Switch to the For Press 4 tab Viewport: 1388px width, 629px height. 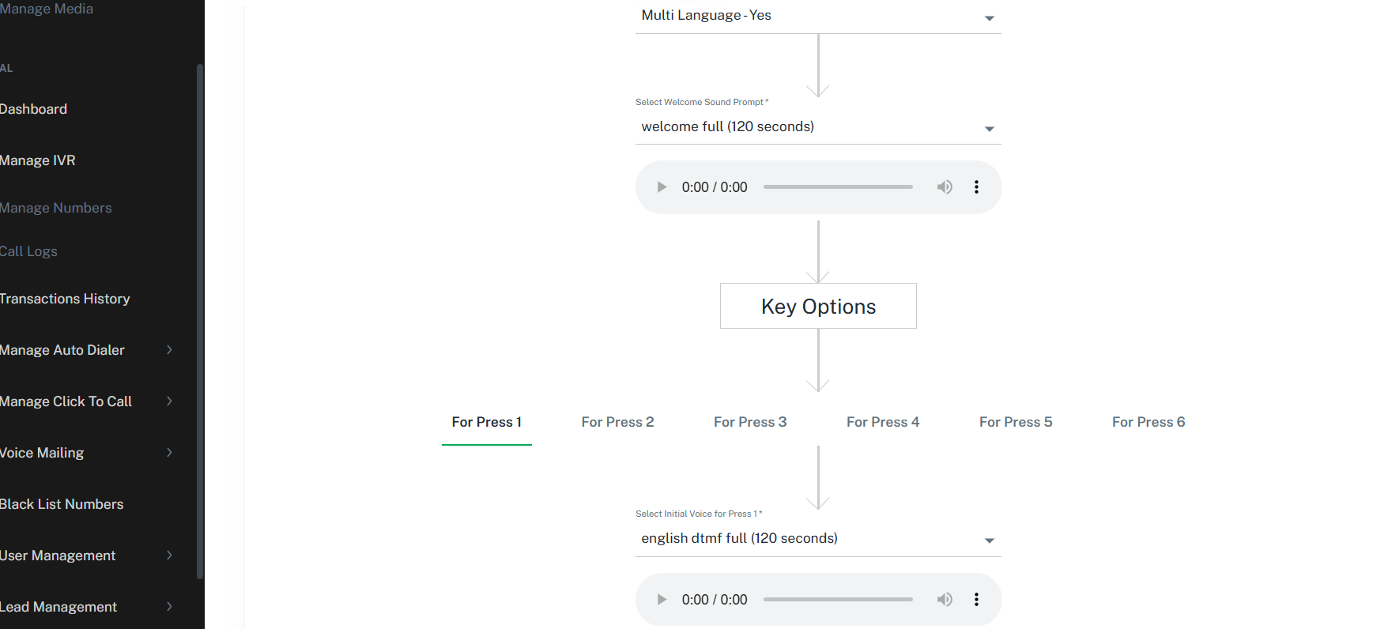point(883,422)
